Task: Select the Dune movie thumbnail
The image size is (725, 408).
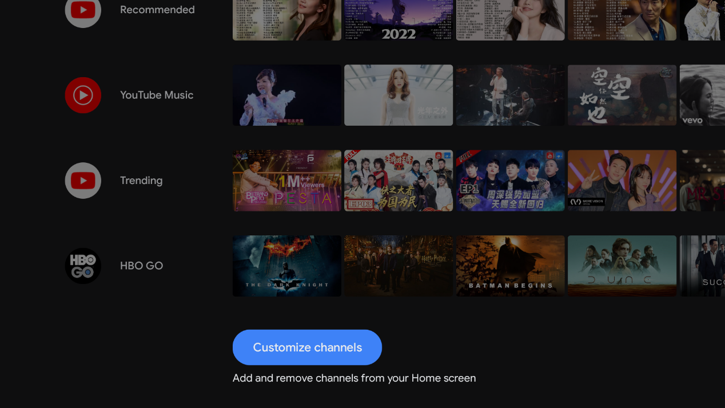Action: pos(622,266)
